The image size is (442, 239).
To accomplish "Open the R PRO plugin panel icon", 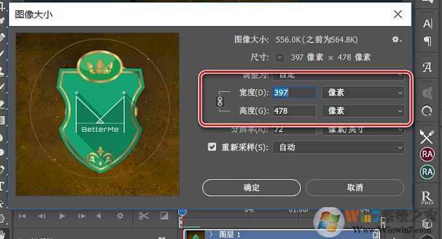I will pos(427,197).
